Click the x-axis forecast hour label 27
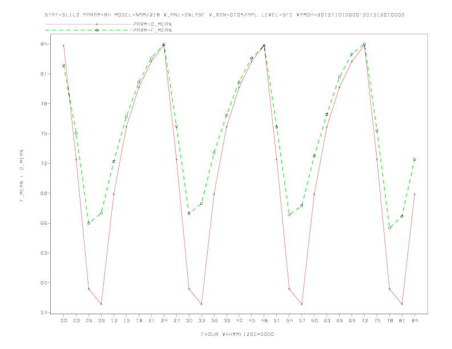Screen dimensions: 452x349 pos(177,320)
